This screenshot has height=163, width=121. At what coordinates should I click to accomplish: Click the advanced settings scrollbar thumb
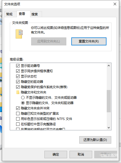click(x=109, y=101)
